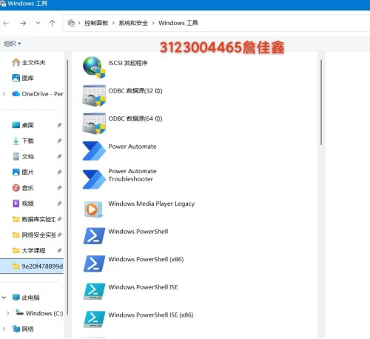The height and width of the screenshot is (339, 370).
Task: Open Windows PowerShell ISE (x86) icon
Action: coord(94,319)
